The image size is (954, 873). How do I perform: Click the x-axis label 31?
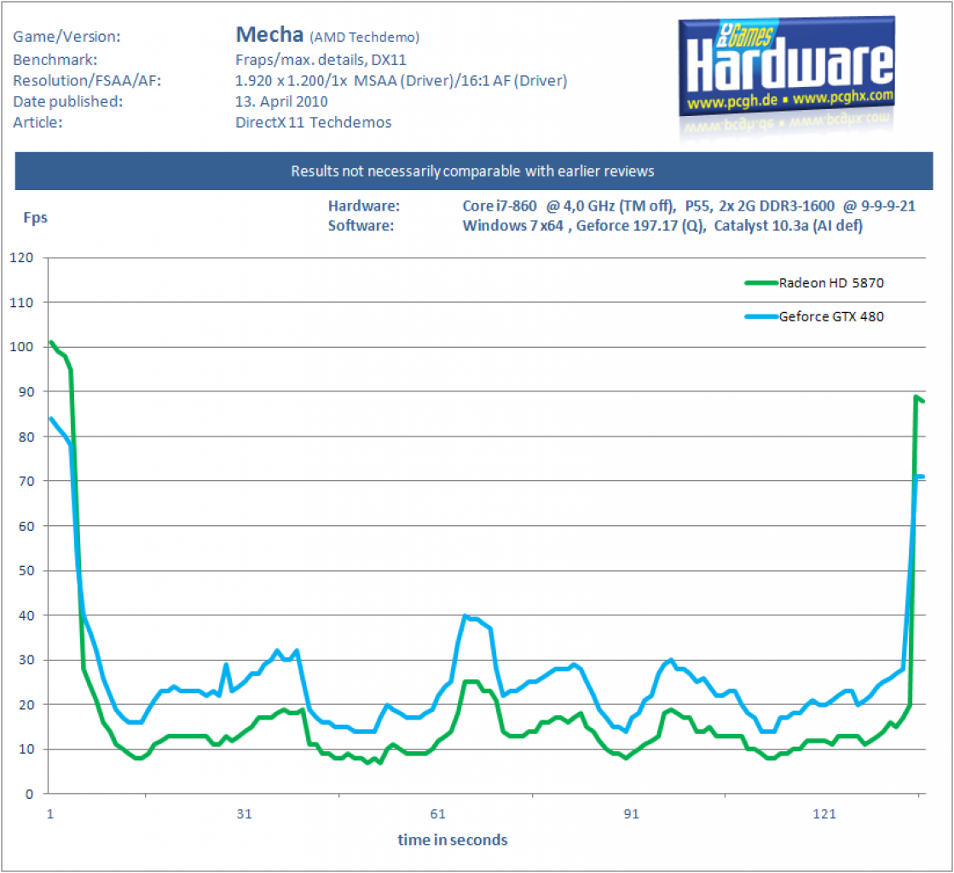tap(244, 814)
